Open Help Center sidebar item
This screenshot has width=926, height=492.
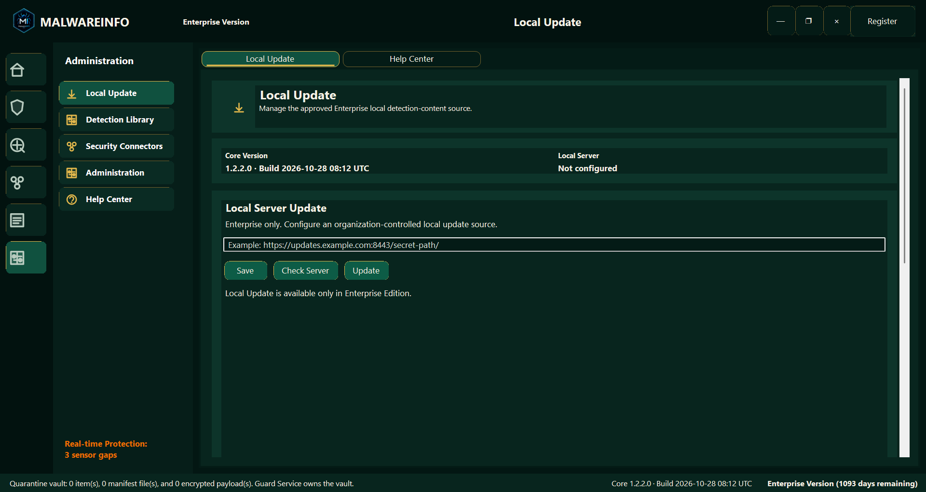(117, 199)
